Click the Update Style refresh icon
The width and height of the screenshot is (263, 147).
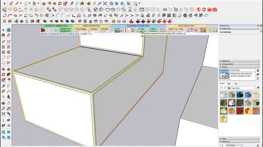tap(258, 78)
